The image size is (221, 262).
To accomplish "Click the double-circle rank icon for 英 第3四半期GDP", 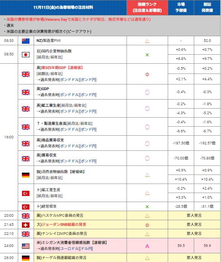I will coord(147,75).
